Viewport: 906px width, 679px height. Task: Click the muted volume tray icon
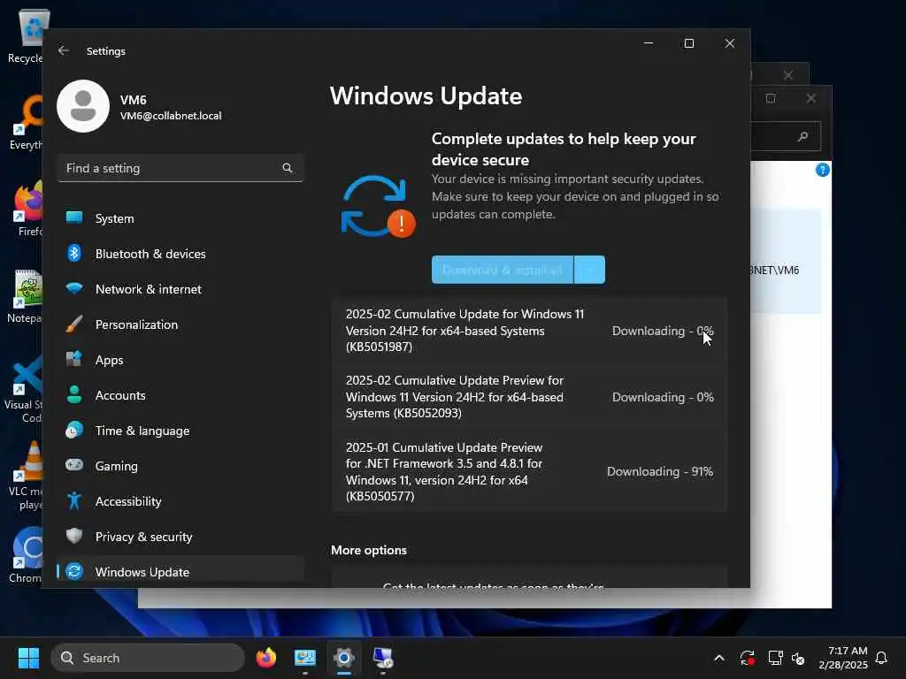pos(799,658)
